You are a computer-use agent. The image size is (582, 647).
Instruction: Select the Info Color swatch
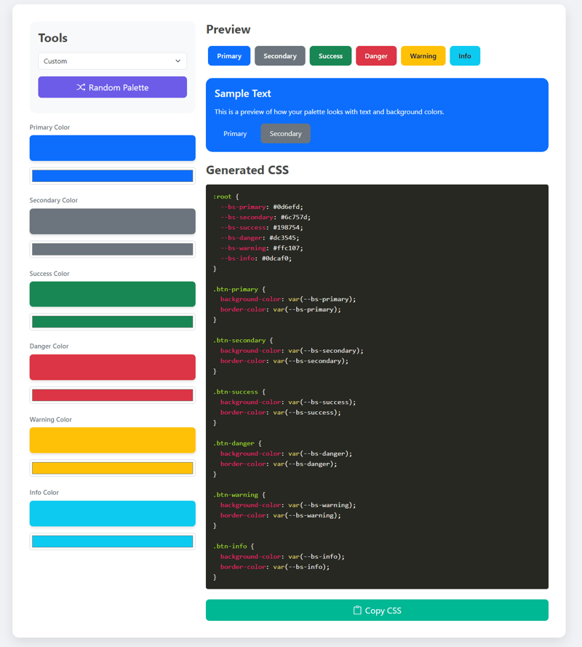click(x=112, y=513)
